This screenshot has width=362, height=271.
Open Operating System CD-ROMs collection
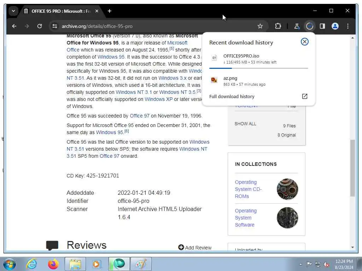pos(248,189)
